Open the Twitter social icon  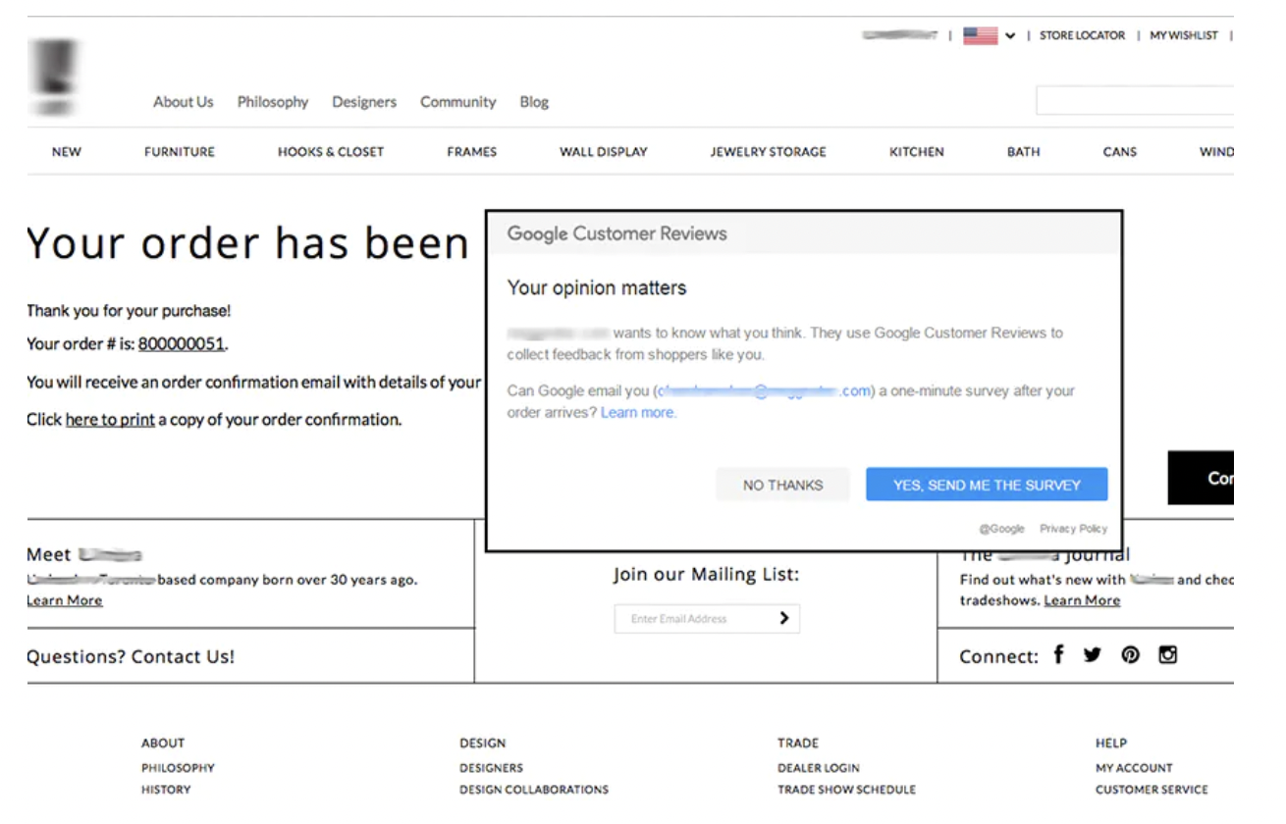1093,655
